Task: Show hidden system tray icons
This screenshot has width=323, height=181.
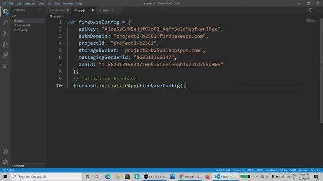Action: 257,176
